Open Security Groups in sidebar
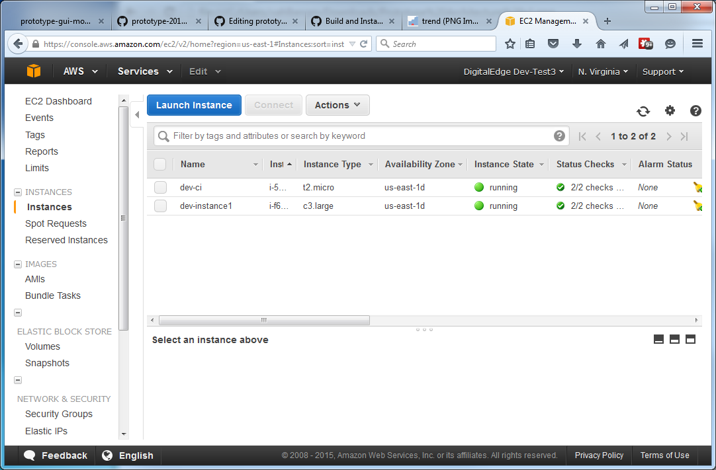716x470 pixels. (59, 414)
